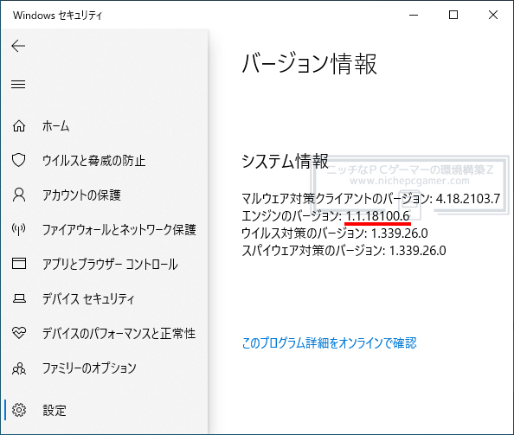The image size is (514, 435).
Task: Click the app and browser control window icon
Action: click(x=19, y=264)
